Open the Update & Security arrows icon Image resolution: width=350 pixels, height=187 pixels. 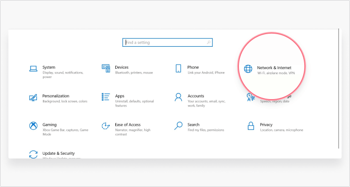coord(33,154)
